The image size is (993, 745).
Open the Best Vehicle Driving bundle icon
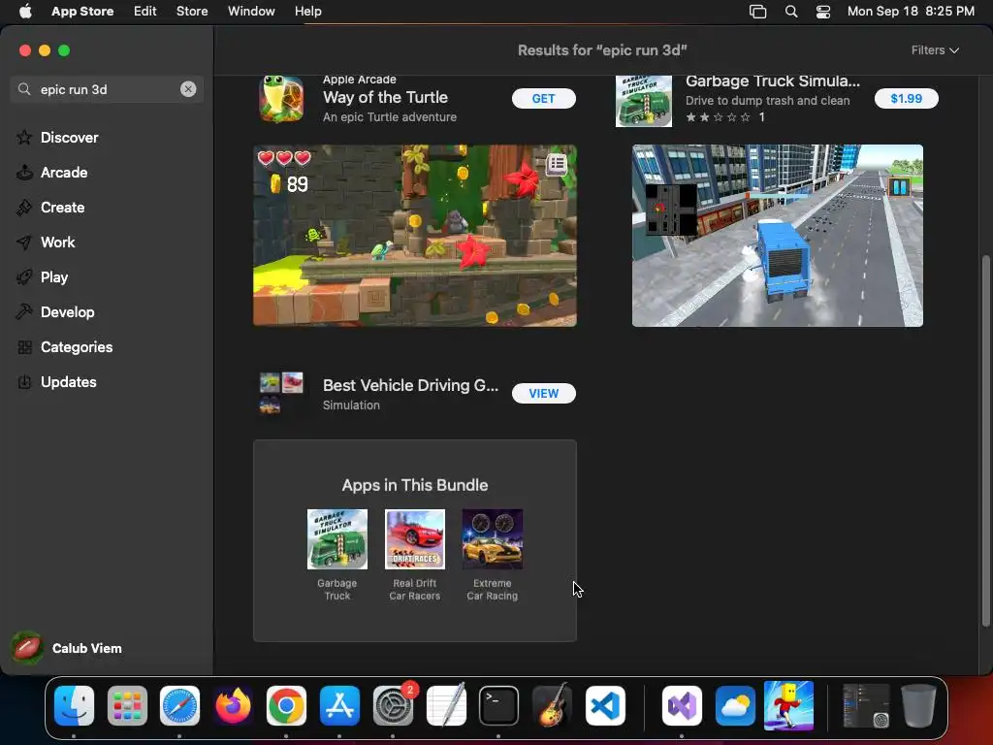[x=281, y=393]
